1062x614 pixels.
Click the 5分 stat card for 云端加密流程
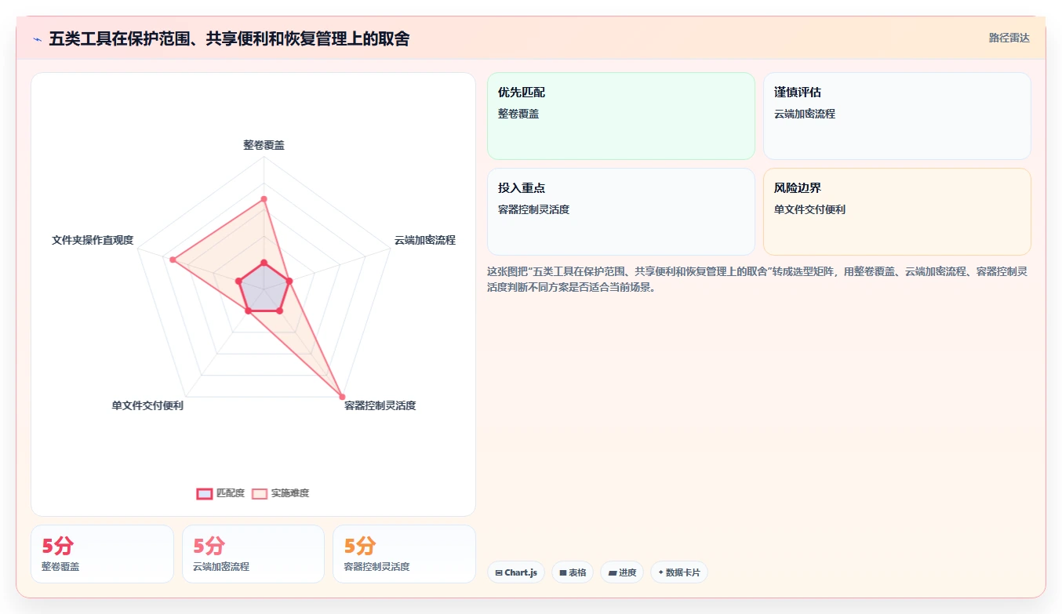pyautogui.click(x=253, y=554)
